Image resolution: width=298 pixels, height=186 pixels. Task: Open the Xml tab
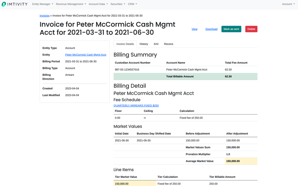pos(156,44)
